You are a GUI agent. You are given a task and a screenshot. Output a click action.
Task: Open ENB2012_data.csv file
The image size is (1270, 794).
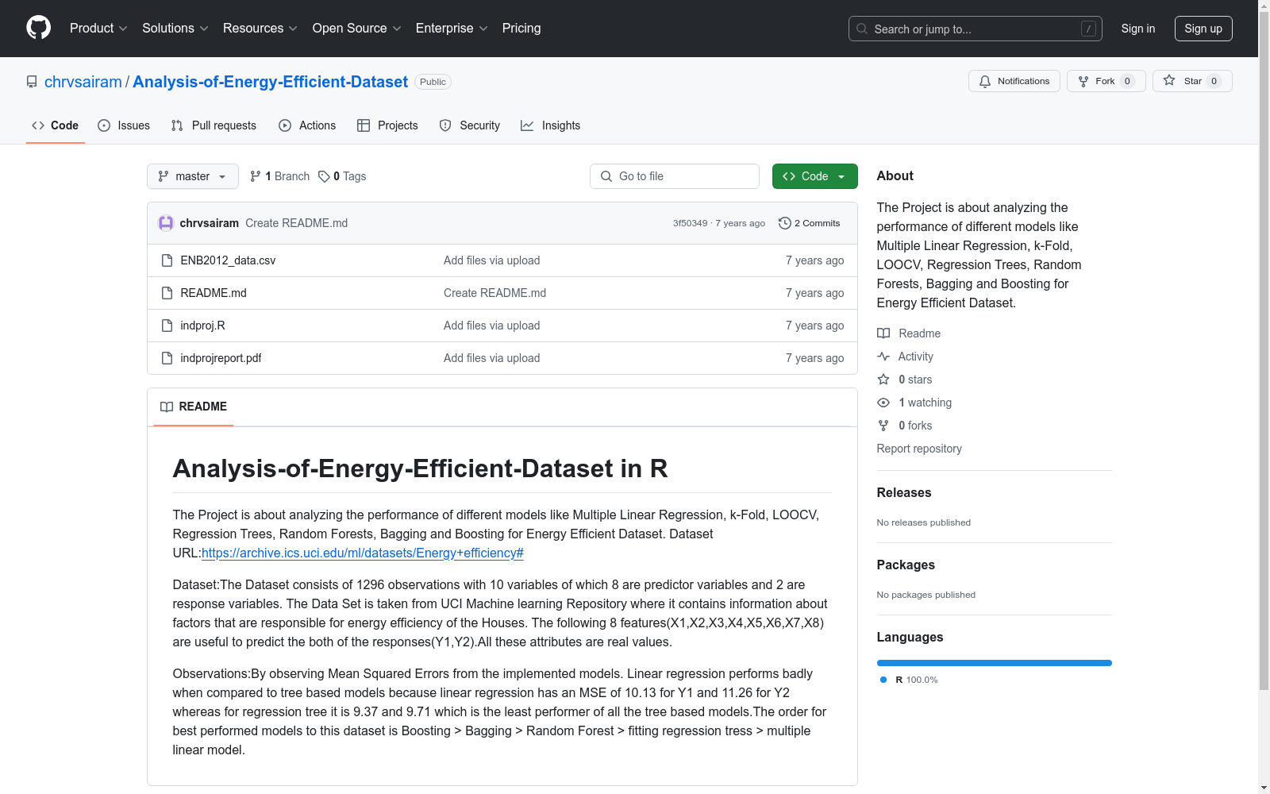pos(228,260)
